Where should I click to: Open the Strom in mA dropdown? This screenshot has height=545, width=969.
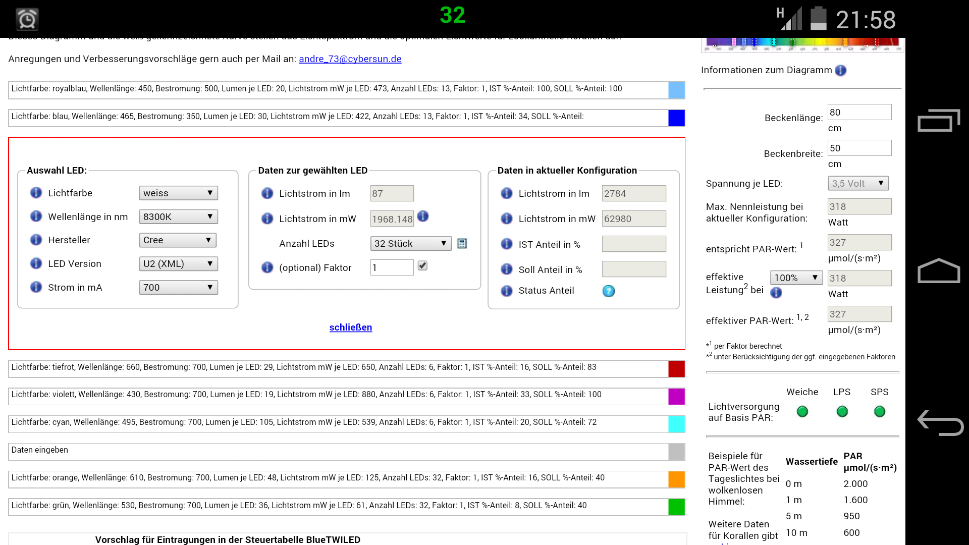coord(178,288)
